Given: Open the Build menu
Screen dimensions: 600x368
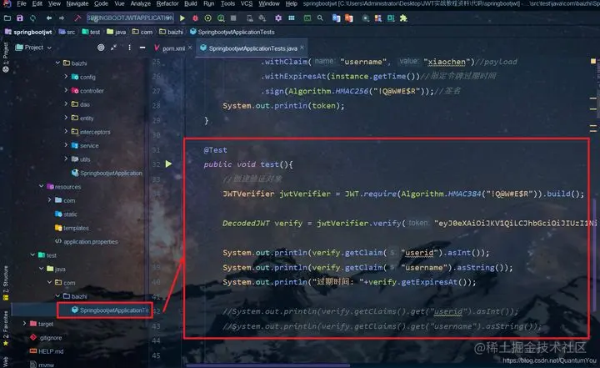Looking at the screenshot, I should point(191,3).
